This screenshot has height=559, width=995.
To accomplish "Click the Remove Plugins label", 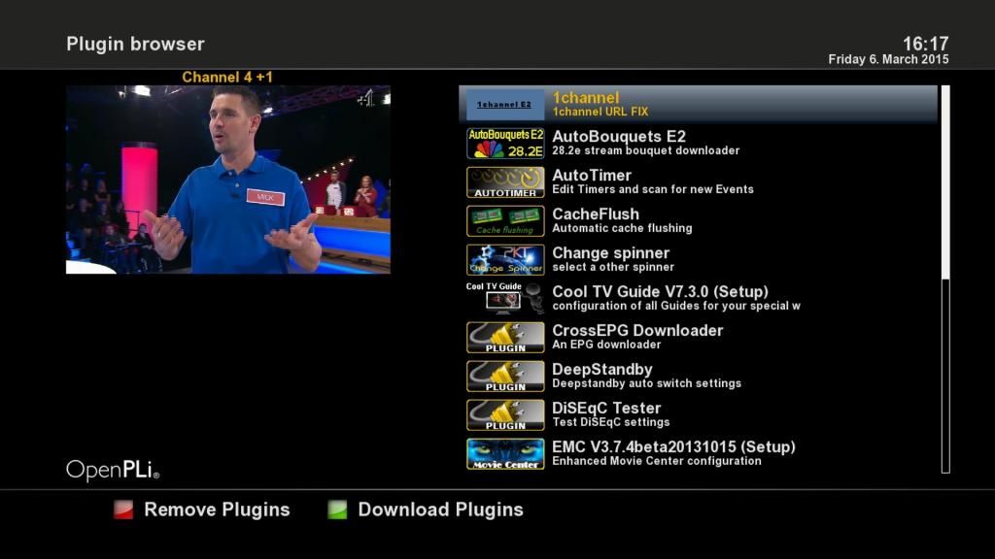I will (x=217, y=510).
